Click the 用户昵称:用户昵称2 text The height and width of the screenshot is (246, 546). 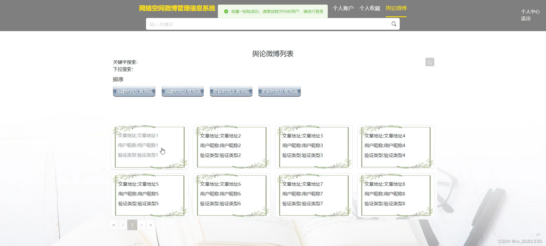coord(220,145)
